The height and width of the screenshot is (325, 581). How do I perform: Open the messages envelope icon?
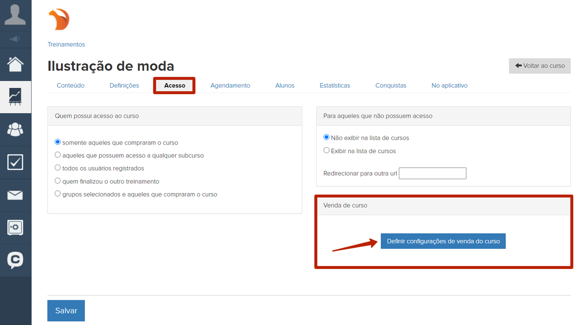coord(15,195)
